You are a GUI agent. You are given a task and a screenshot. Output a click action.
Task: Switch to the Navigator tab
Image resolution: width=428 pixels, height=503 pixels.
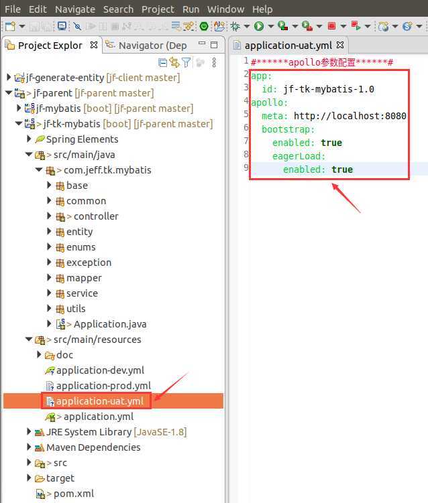(x=146, y=46)
